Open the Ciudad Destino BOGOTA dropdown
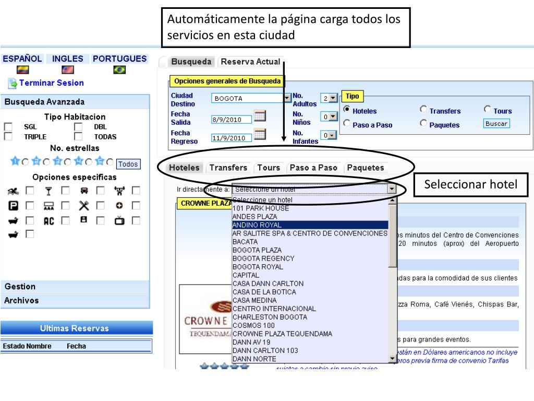This screenshot has height=401, width=534. 251,98
